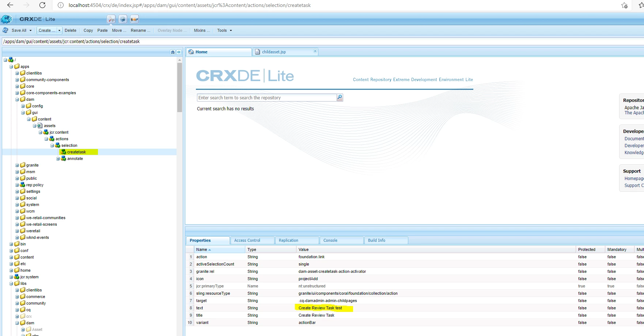Open the Homepage support link
Image resolution: width=644 pixels, height=336 pixels.
point(634,178)
